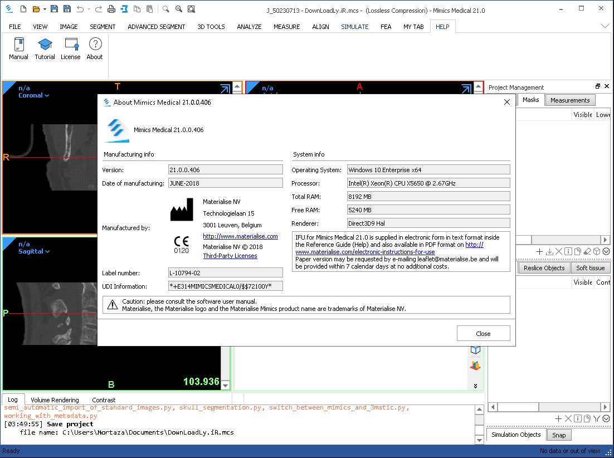Viewport: 614px width, 458px height.
Task: Click the Undo icon in the toolbar
Action: point(81,9)
